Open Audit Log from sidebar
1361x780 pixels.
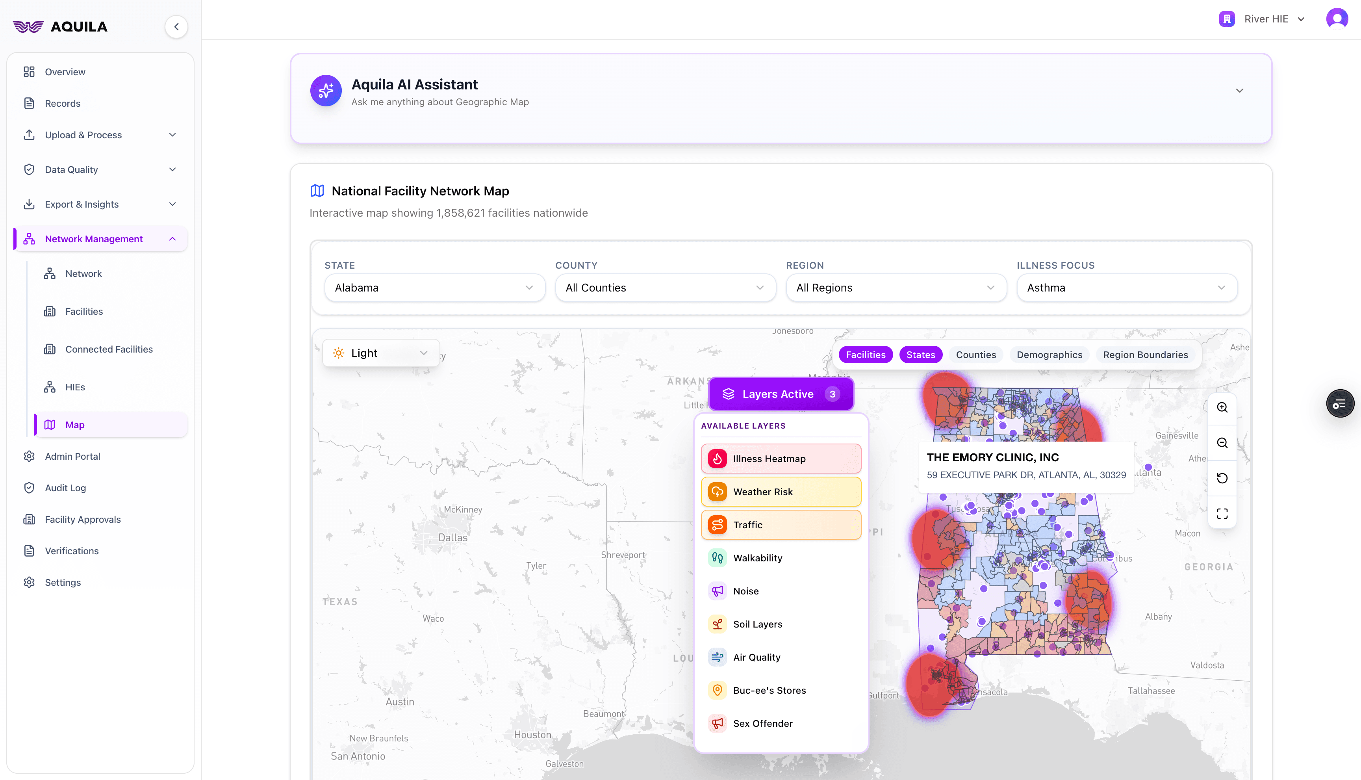[65, 488]
